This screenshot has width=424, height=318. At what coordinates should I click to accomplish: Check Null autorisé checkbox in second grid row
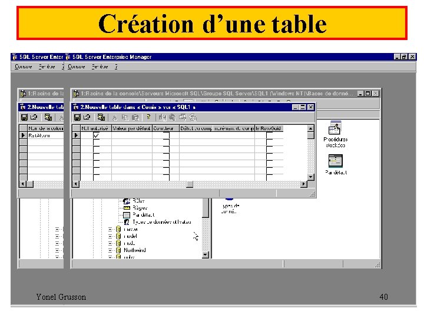click(96, 143)
